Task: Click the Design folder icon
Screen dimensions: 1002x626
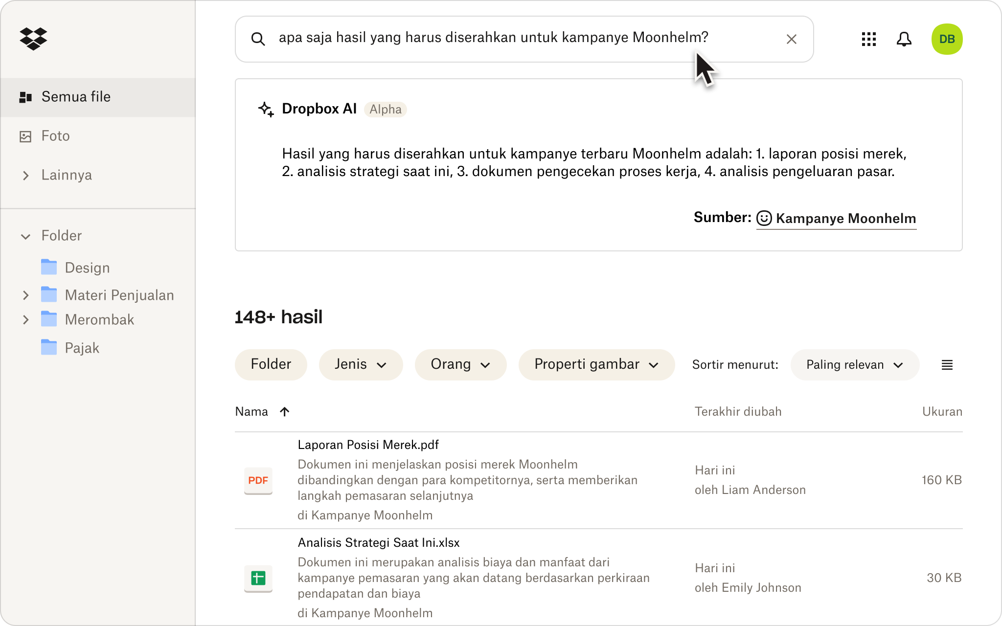Action: coord(49,267)
